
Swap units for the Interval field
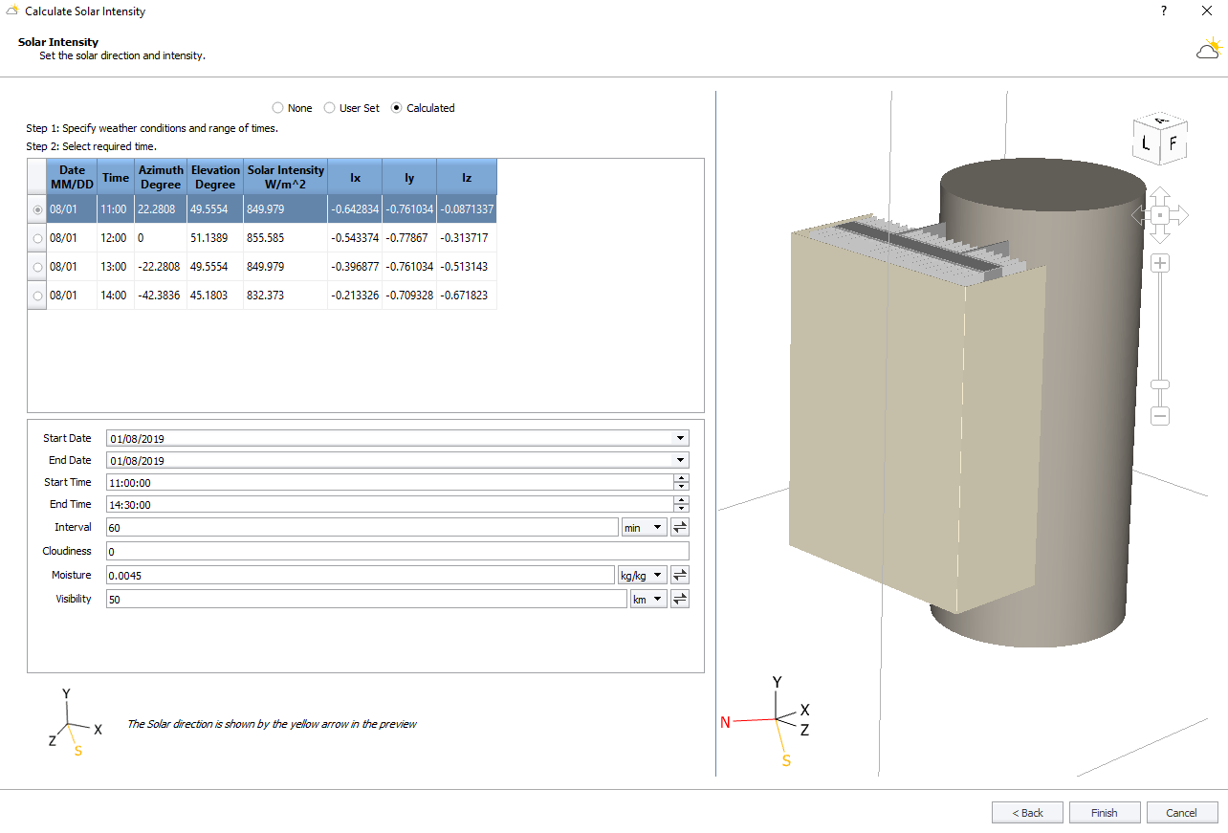(679, 526)
